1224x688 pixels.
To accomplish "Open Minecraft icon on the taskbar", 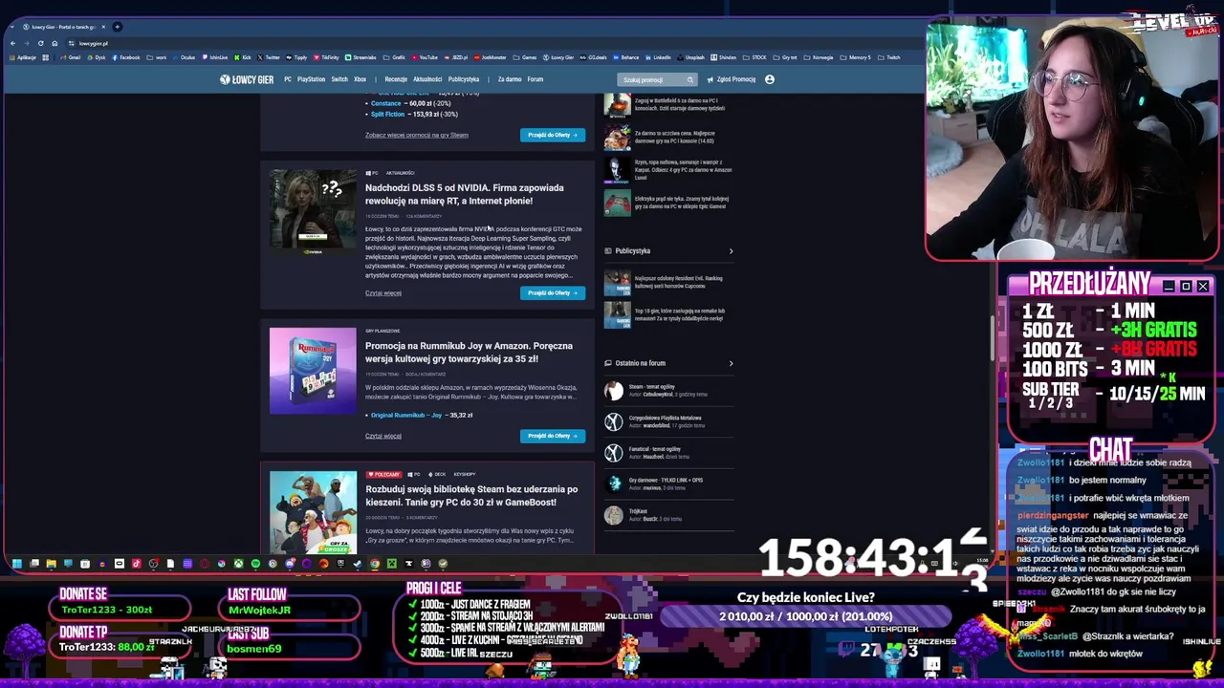I will pos(392,564).
